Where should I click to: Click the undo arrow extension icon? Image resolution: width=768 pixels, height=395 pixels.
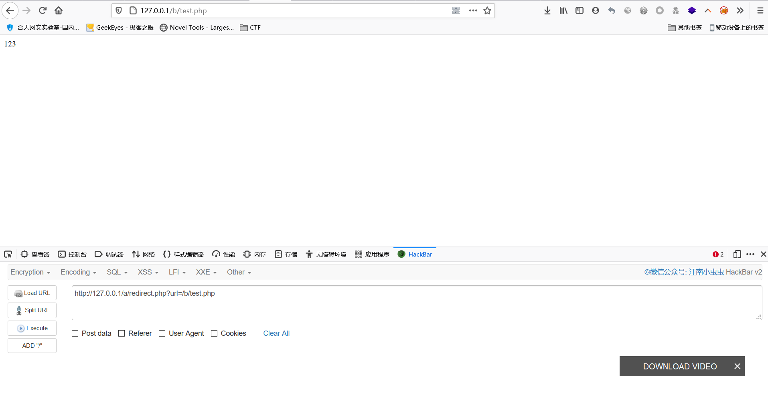[612, 10]
